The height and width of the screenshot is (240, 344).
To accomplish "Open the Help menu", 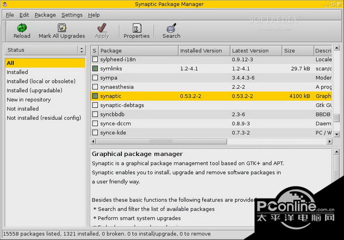I will click(x=94, y=15).
